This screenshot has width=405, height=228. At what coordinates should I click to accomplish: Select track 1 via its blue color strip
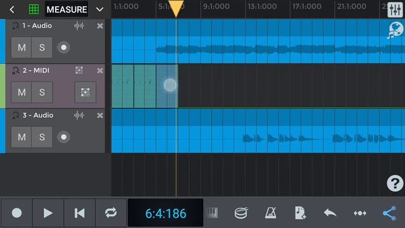tap(3, 41)
